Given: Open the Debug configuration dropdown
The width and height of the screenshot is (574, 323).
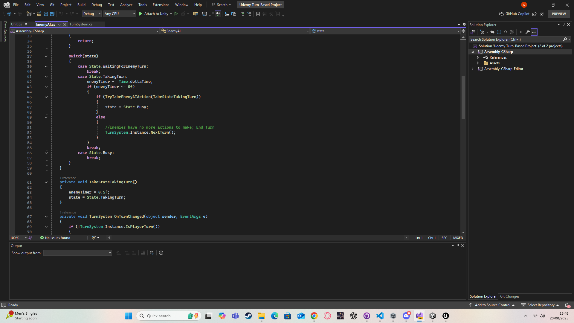Looking at the screenshot, I should [92, 14].
